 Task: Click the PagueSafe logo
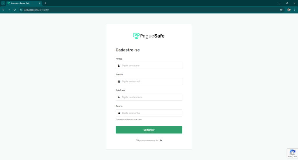[149, 36]
